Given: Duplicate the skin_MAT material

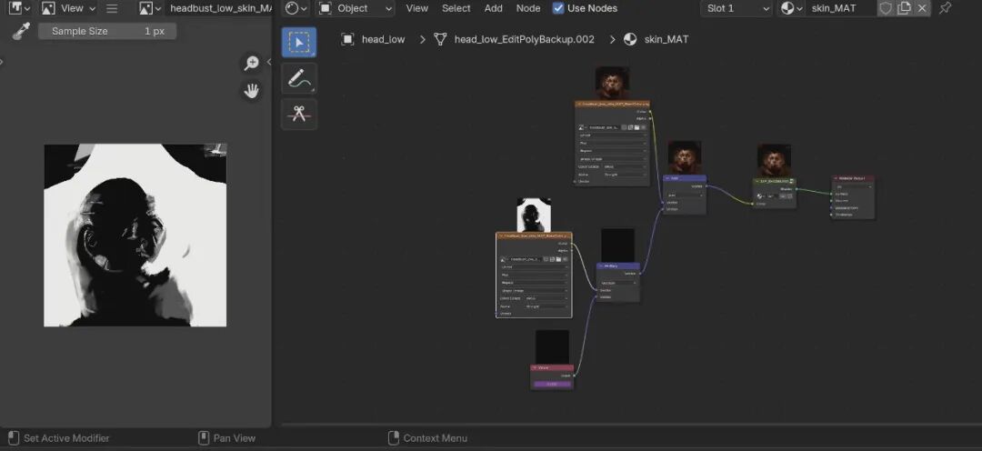Looking at the screenshot, I should (x=904, y=8).
